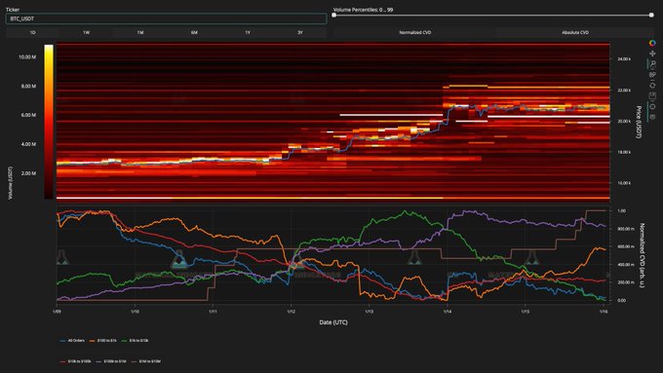This screenshot has height=373, width=663.
Task: Click the '6.00 M' volume scale label
Action: 28,115
